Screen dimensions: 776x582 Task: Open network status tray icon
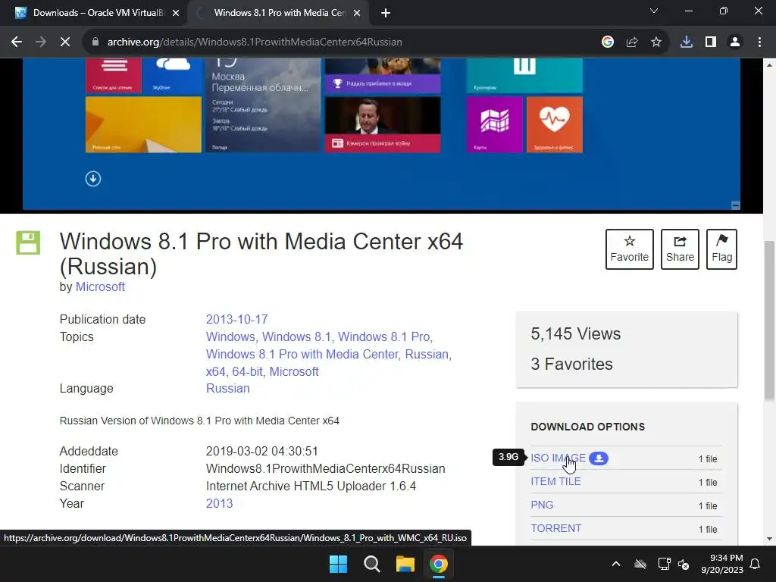click(664, 564)
